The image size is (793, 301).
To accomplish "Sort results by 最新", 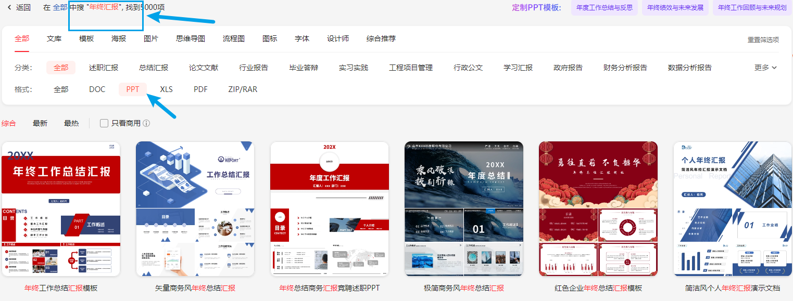I will tap(40, 123).
